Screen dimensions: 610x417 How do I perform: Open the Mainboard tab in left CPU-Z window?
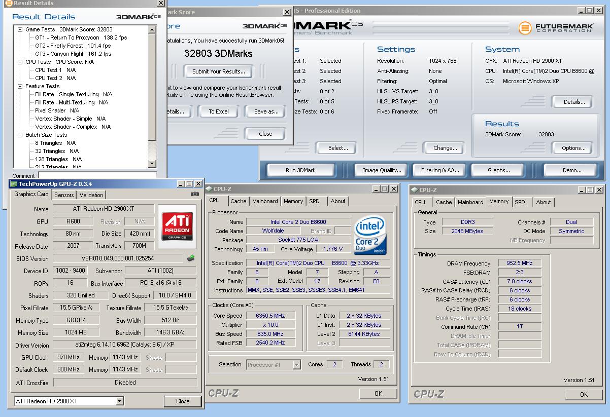[x=265, y=201]
